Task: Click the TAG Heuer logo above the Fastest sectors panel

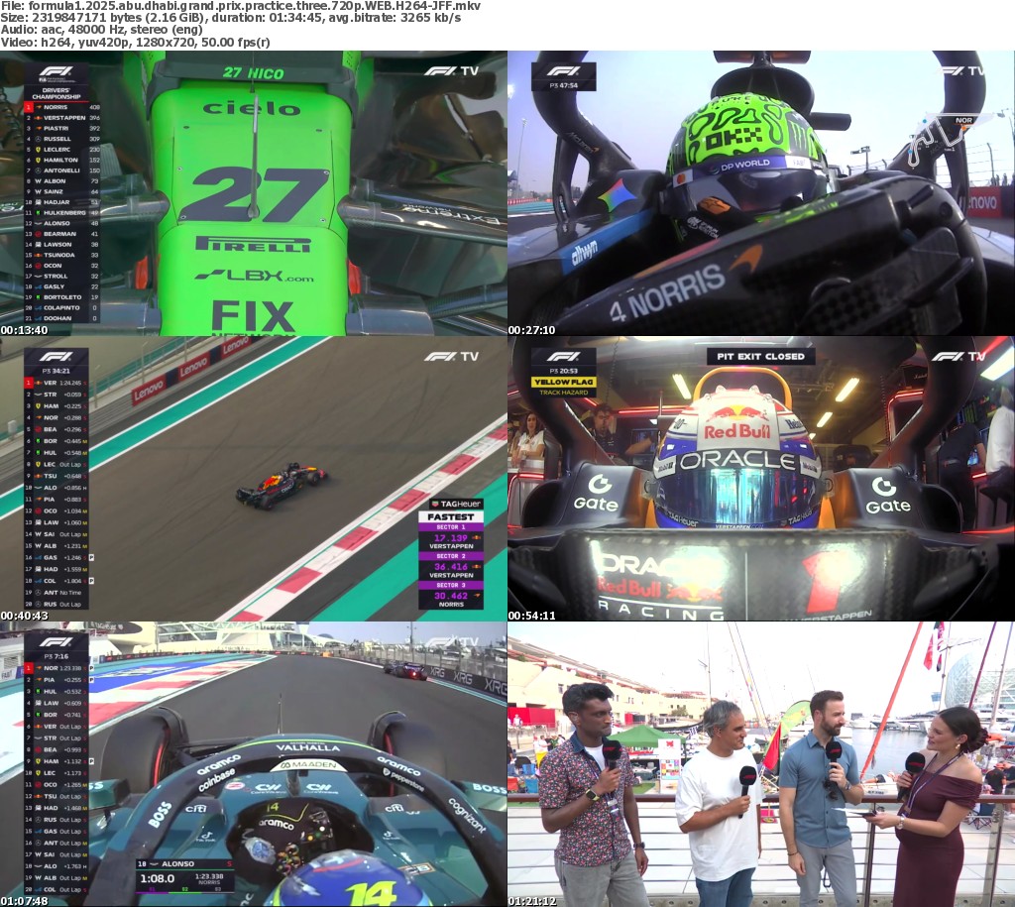Action: [450, 504]
